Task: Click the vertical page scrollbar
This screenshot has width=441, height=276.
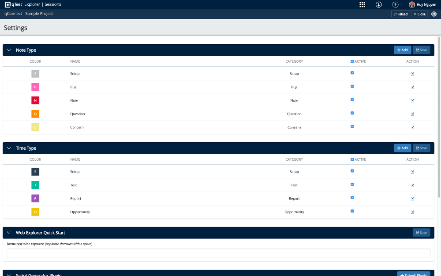Action: click(439, 117)
